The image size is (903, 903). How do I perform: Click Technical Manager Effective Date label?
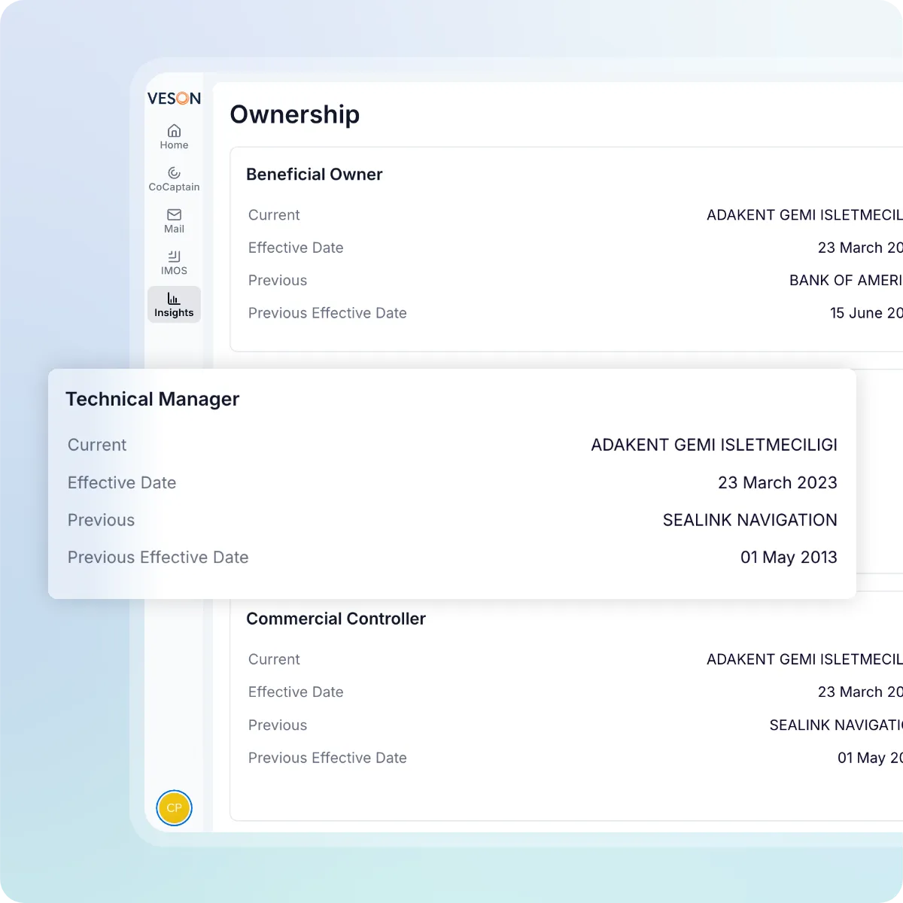(x=122, y=482)
